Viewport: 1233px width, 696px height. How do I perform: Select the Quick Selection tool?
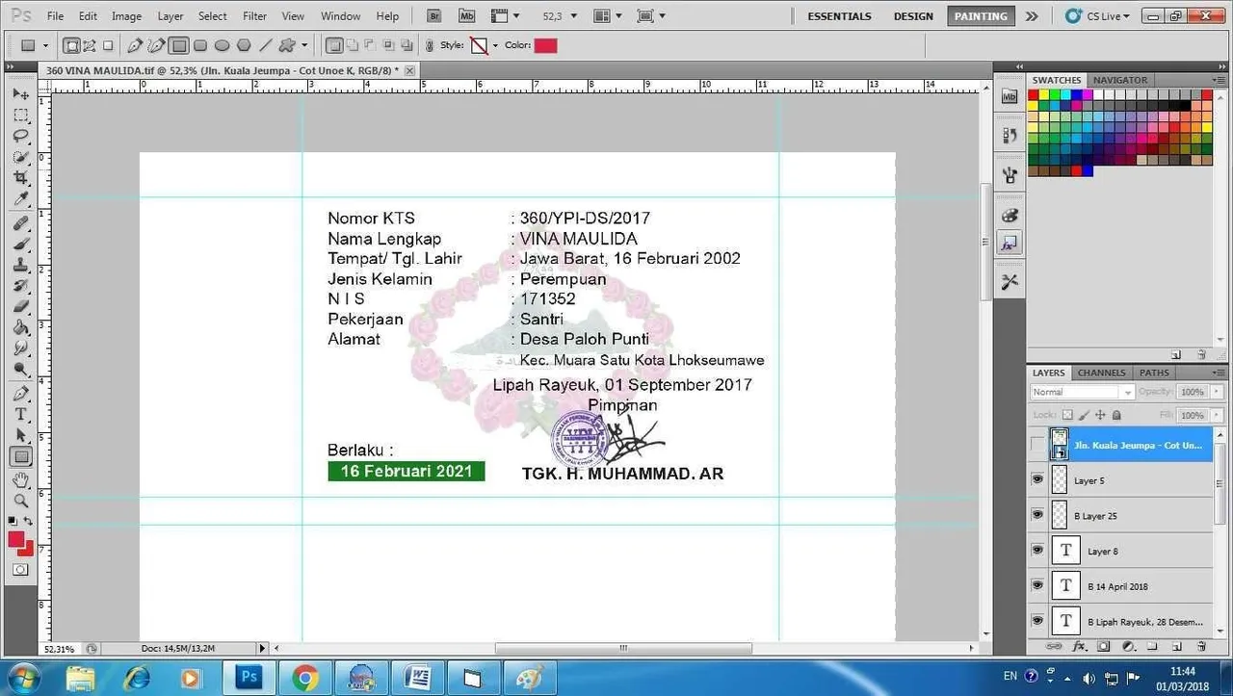click(20, 157)
